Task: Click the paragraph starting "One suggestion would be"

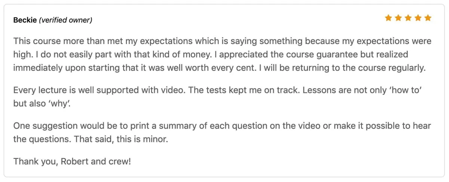Action: tap(222, 133)
